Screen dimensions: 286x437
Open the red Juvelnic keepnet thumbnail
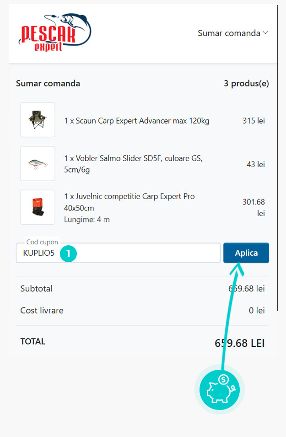pyautogui.click(x=38, y=207)
